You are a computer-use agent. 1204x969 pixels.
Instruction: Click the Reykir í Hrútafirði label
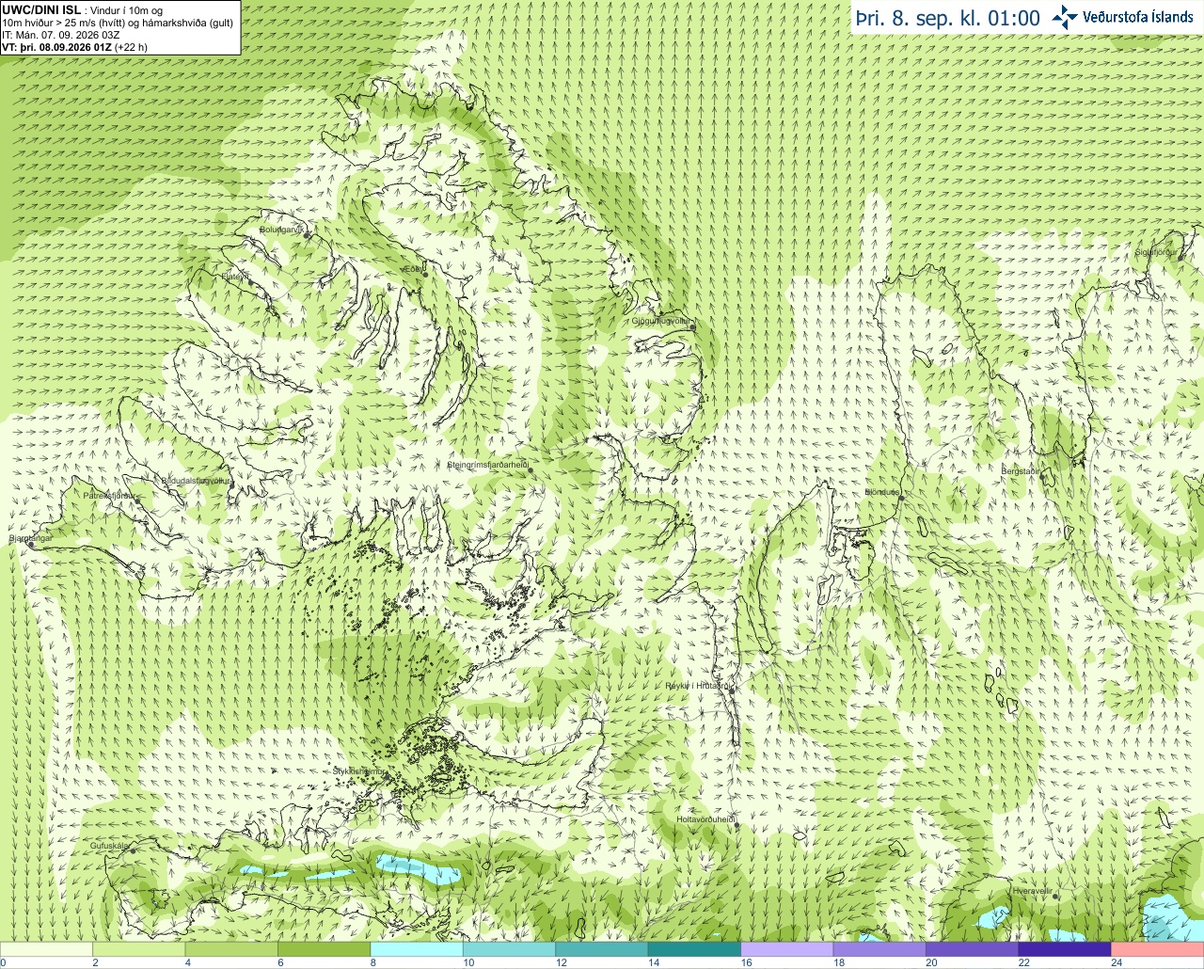697,686
